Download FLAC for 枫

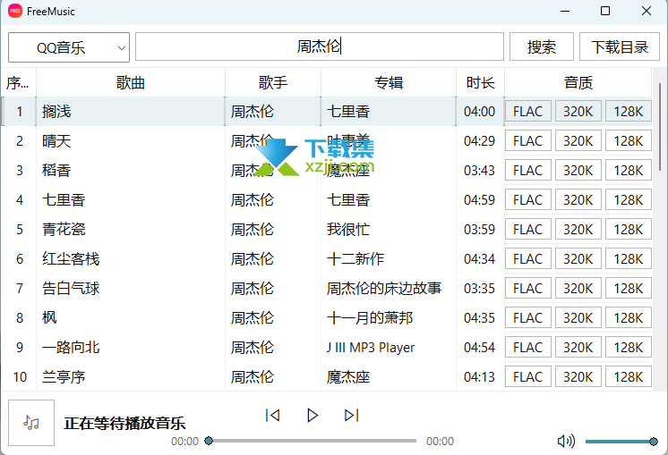(x=528, y=317)
